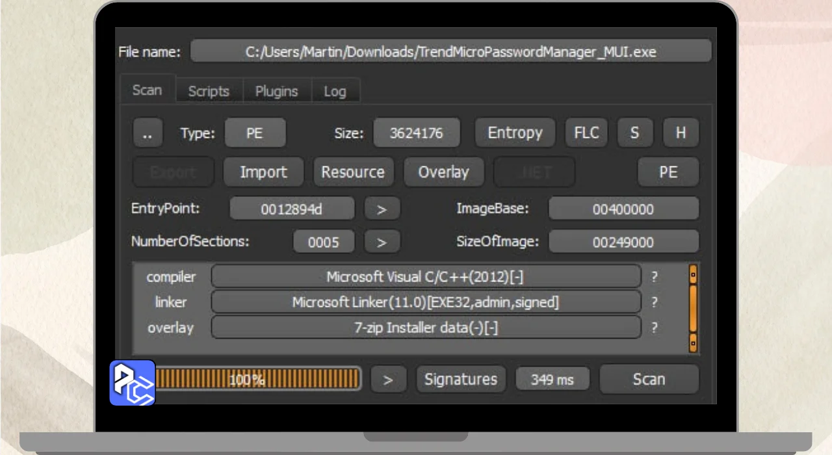Viewport: 832px width, 455px height.
Task: Click the '..' browse file button
Action: pyautogui.click(x=148, y=133)
